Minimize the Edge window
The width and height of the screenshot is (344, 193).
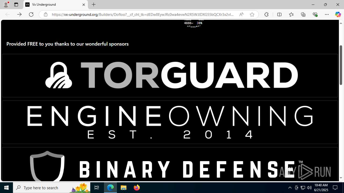[313, 5]
